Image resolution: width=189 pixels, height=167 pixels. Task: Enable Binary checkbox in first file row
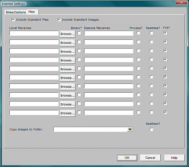click(x=79, y=33)
